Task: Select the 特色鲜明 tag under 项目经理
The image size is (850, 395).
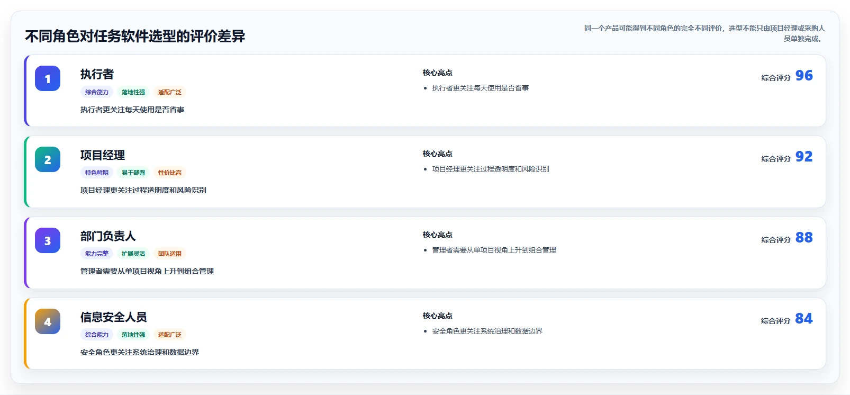Action: [x=97, y=173]
